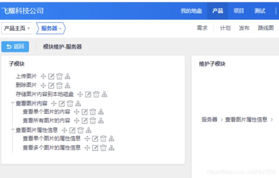Viewport: 279px width, 178px height.
Task: Open submodule tree icon for 查看图片内容
Action: click(x=78, y=103)
